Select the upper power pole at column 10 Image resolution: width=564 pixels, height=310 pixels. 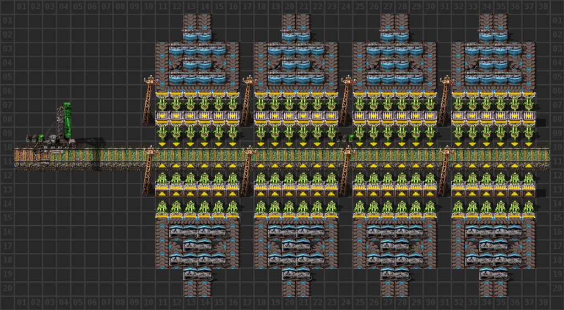[149, 100]
